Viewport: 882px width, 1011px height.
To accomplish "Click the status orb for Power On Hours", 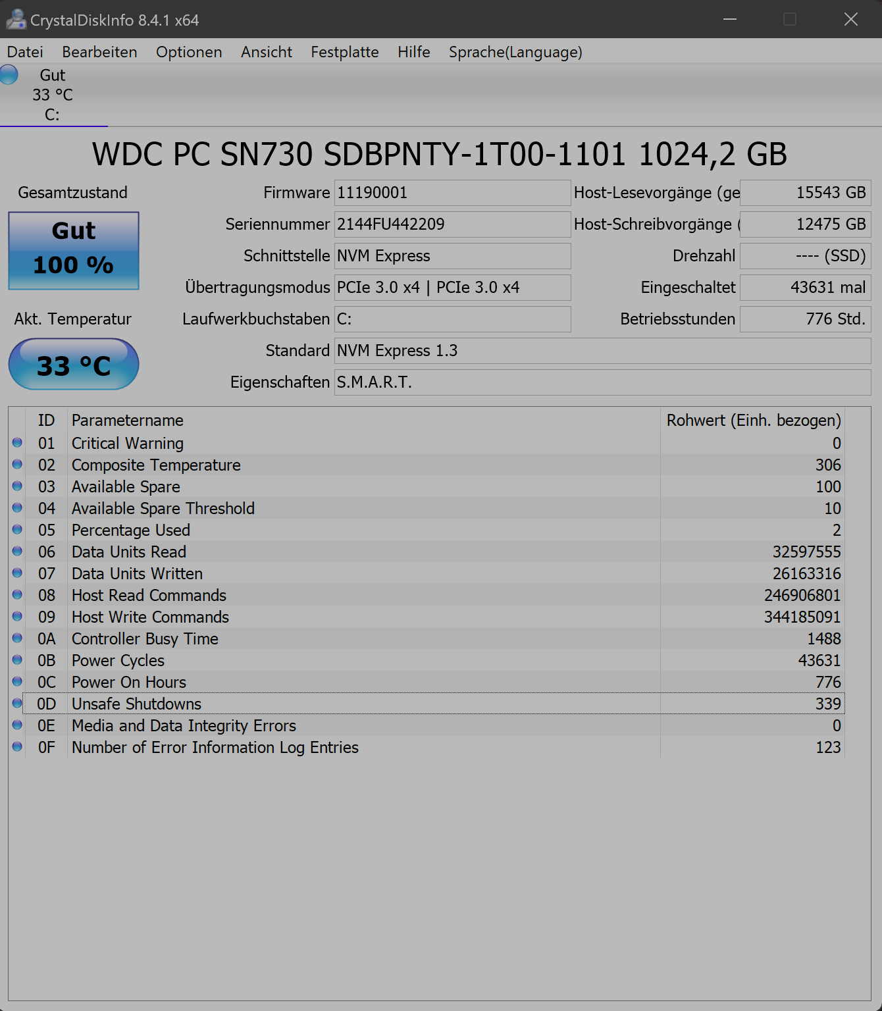I will click(17, 681).
